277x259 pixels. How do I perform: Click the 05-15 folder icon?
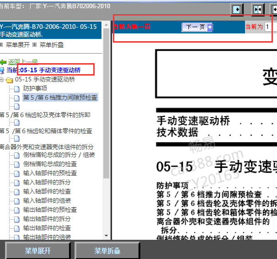click(x=9, y=80)
